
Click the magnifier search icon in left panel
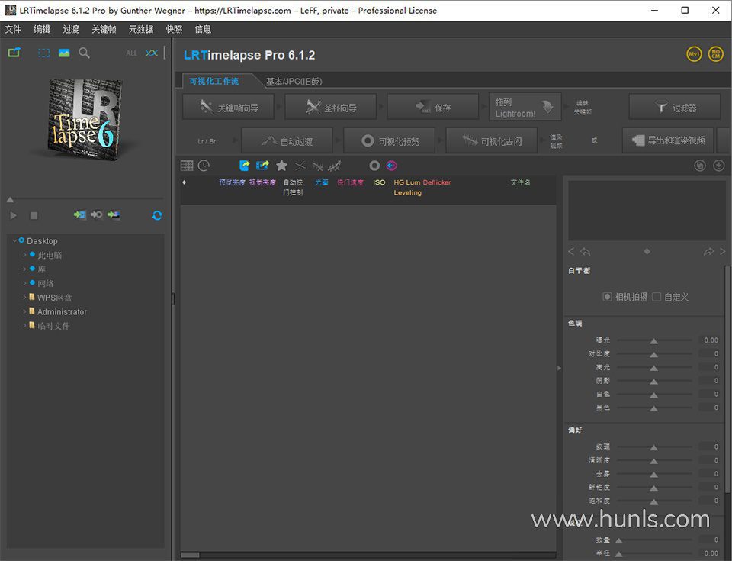pyautogui.click(x=84, y=53)
